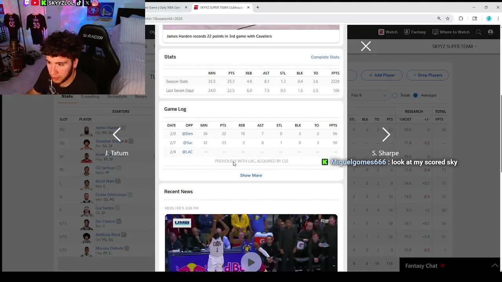Viewport: 502px width, 282px height.
Task: Select the Totals radio button
Action: [x=395, y=95]
